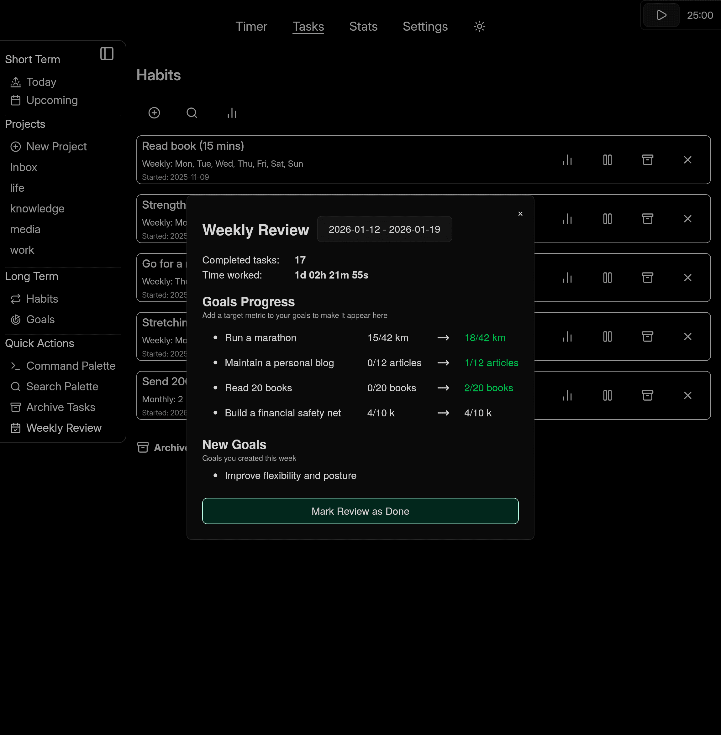This screenshot has width=721, height=735.
Task: Pause the Read book habit
Action: coord(607,160)
